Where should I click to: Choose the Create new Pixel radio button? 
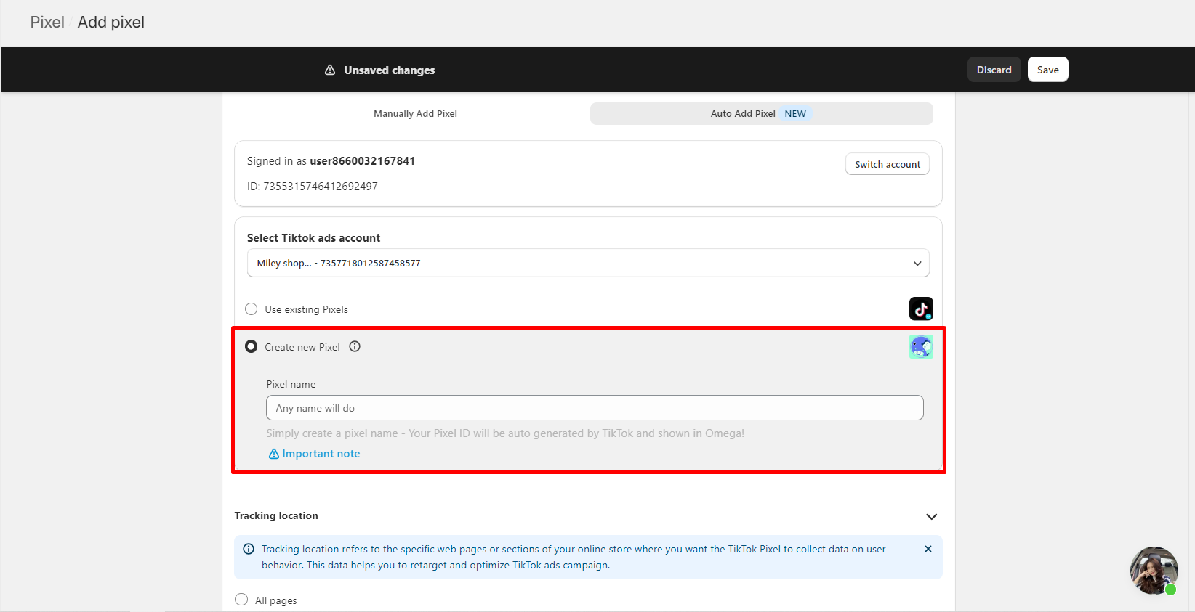tap(252, 347)
